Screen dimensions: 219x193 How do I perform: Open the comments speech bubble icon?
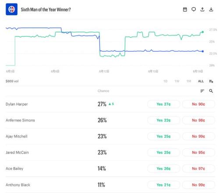(194, 10)
